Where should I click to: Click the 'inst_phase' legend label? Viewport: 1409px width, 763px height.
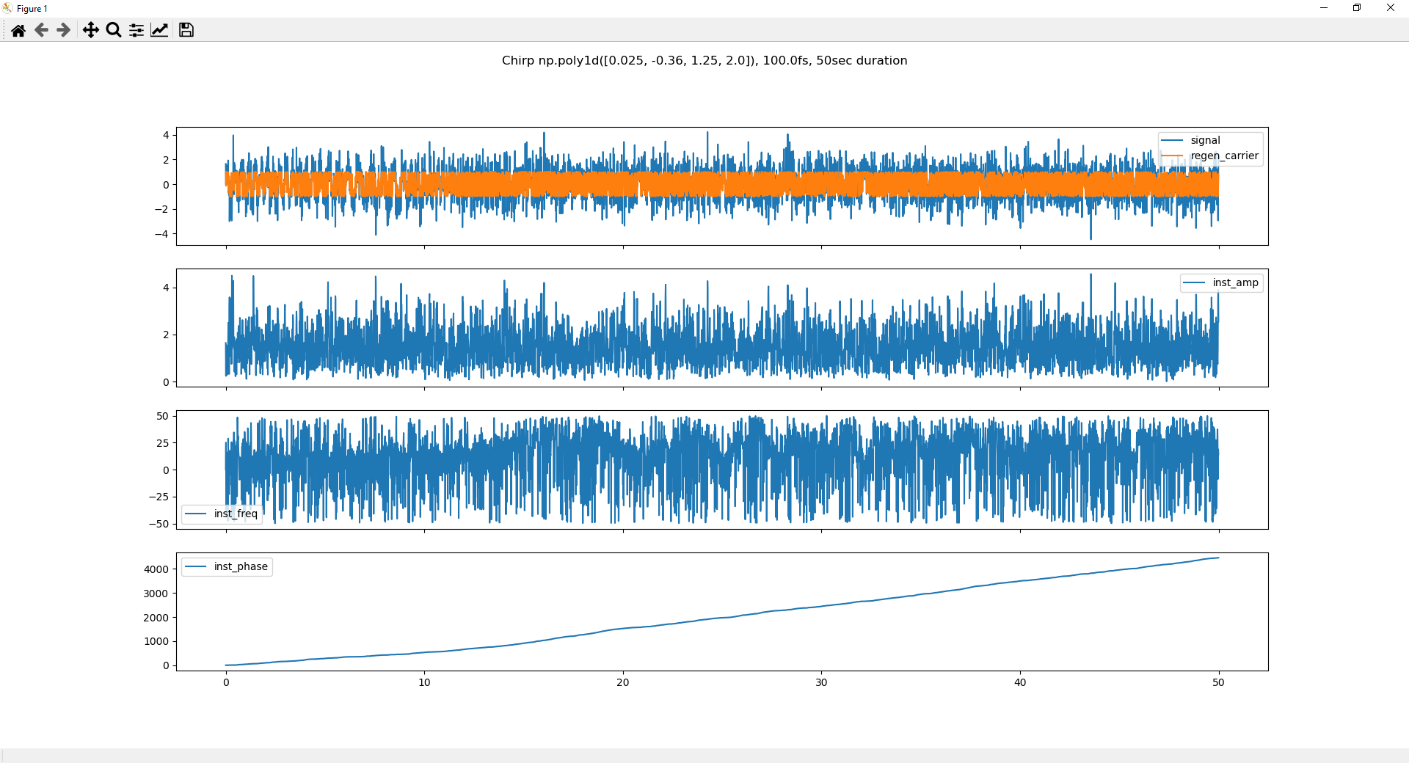point(241,566)
